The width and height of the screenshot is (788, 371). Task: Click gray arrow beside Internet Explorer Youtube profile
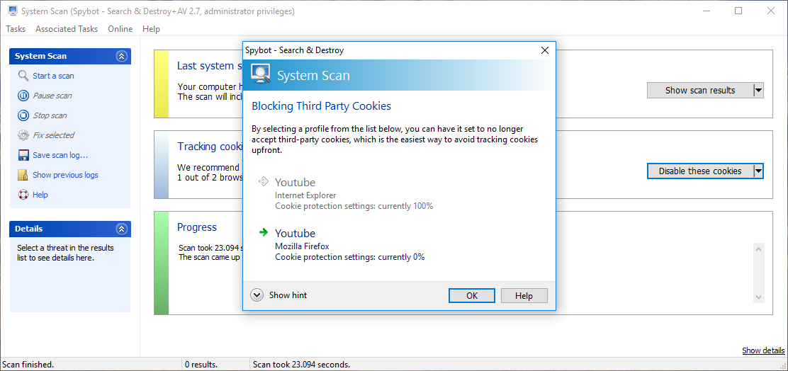pyautogui.click(x=264, y=181)
